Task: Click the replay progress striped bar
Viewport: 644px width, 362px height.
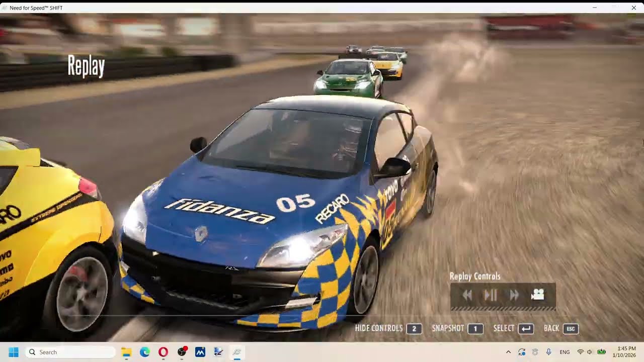Action: [503, 308]
